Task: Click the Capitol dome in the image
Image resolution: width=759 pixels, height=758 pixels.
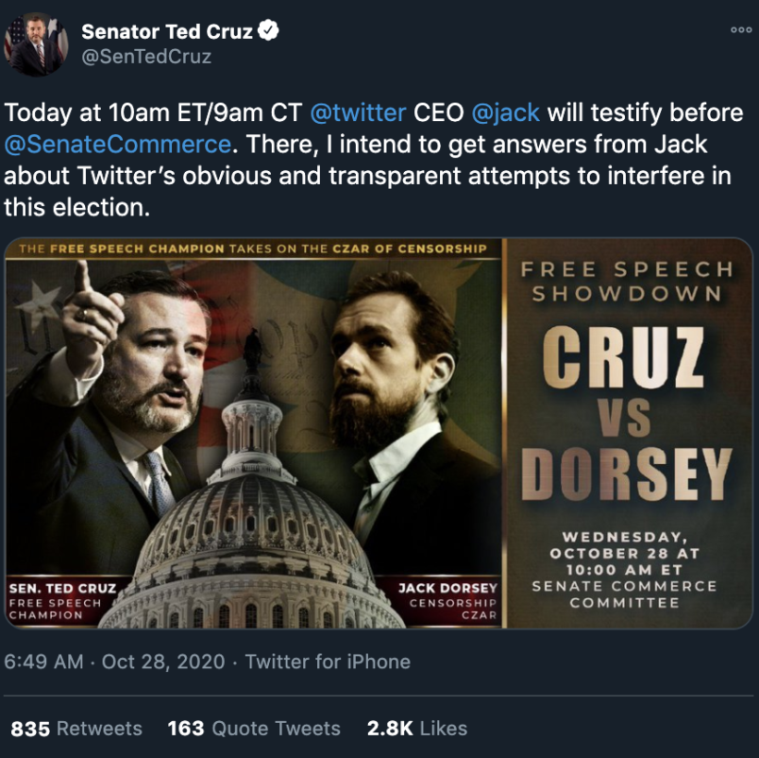Action: [253, 510]
